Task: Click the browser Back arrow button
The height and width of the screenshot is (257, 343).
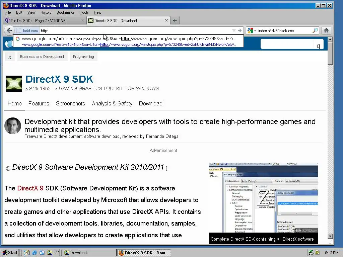Action: pyautogui.click(x=9, y=30)
